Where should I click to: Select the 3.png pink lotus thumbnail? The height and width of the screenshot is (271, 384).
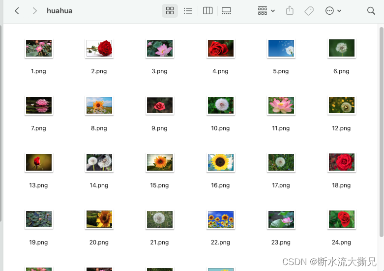pyautogui.click(x=160, y=48)
